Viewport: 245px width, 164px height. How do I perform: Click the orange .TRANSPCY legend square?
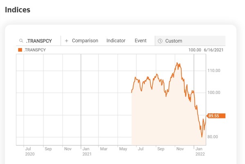(x=20, y=50)
